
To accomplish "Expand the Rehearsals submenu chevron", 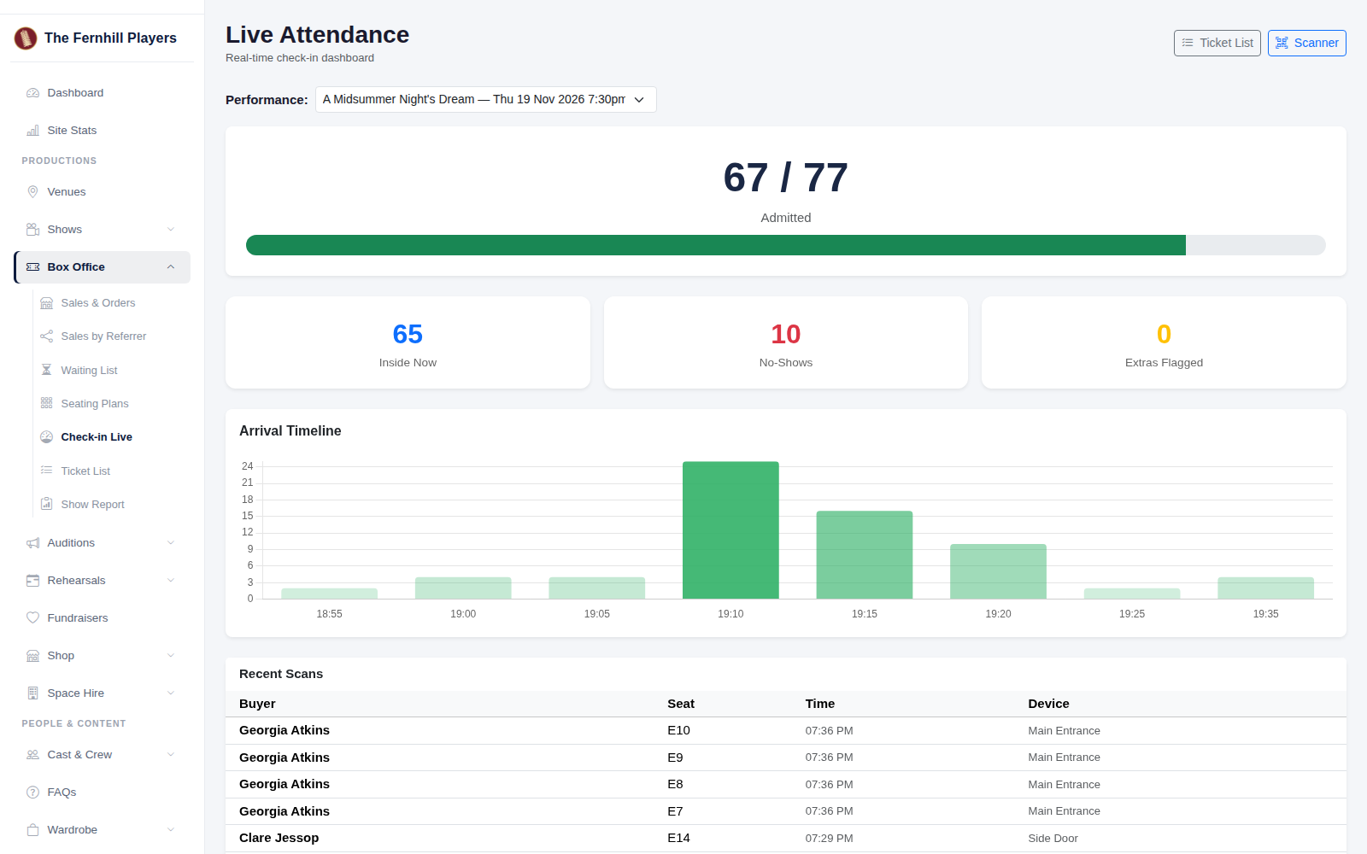I will (171, 581).
